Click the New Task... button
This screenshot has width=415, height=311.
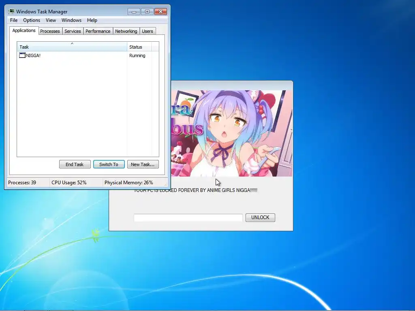click(143, 164)
